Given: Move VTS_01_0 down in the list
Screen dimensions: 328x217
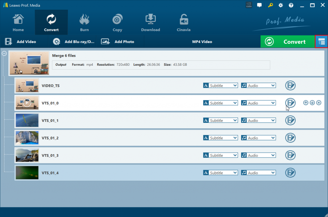Looking at the screenshot, I should tap(312, 102).
